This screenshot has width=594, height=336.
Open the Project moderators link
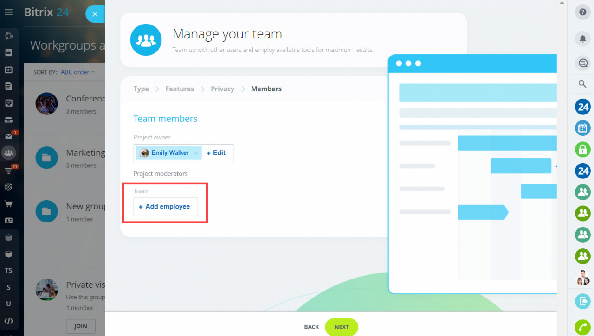(x=161, y=174)
